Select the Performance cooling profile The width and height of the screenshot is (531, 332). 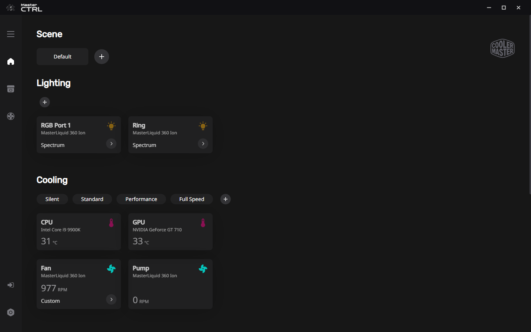[141, 199]
